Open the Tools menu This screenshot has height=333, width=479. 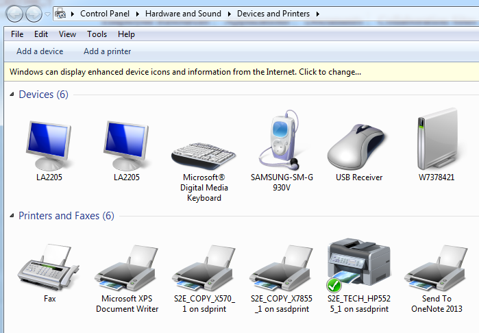tap(97, 34)
